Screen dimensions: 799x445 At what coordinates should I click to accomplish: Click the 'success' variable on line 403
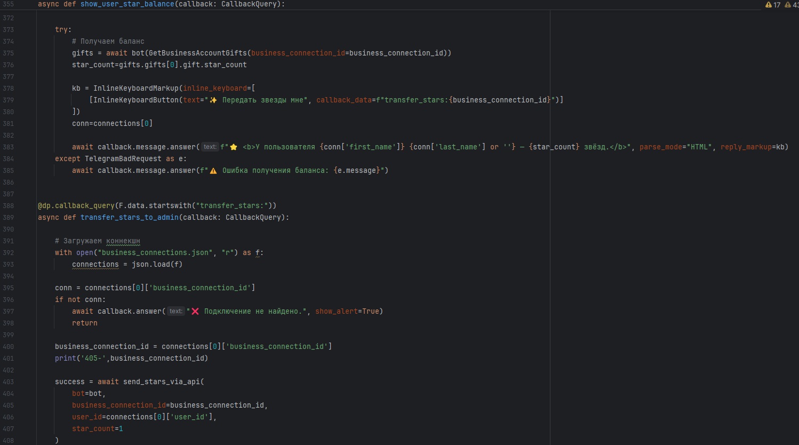70,382
